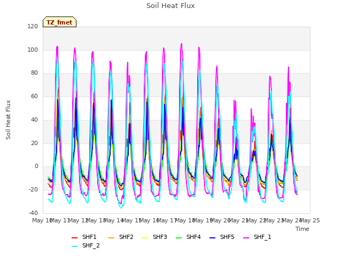
Task: Click the y-axis value 20
Action: (x=34, y=143)
